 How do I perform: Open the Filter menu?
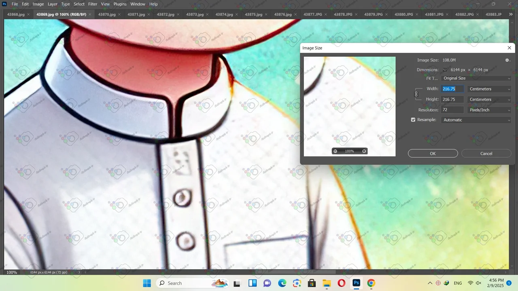click(x=93, y=4)
